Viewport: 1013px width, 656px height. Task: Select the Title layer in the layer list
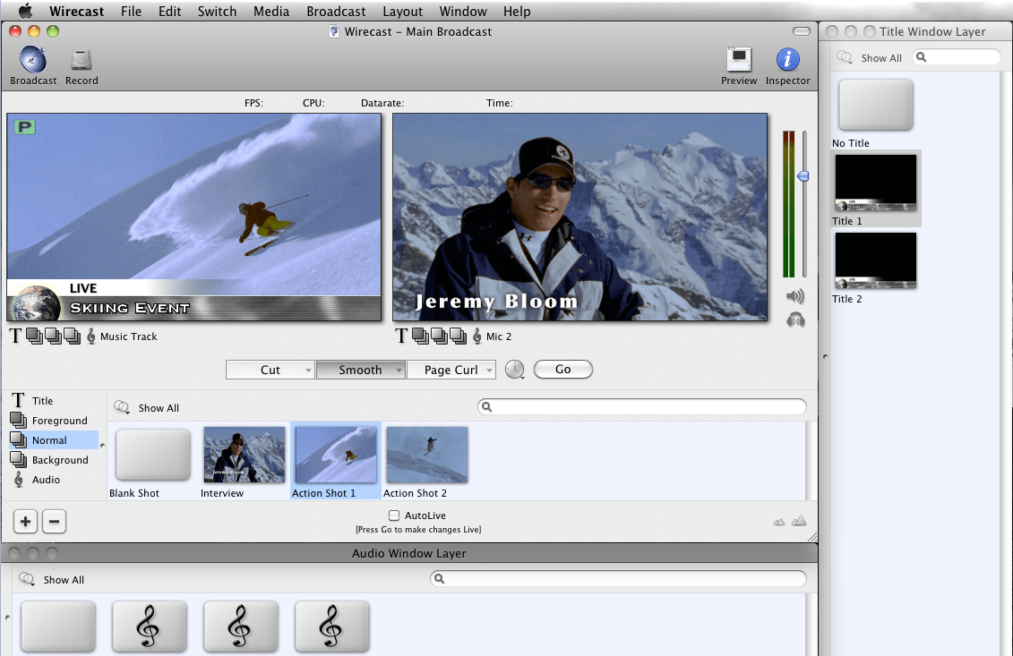pyautogui.click(x=54, y=401)
